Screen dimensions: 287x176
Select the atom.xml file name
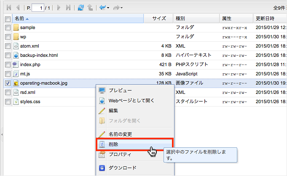(x=30, y=46)
